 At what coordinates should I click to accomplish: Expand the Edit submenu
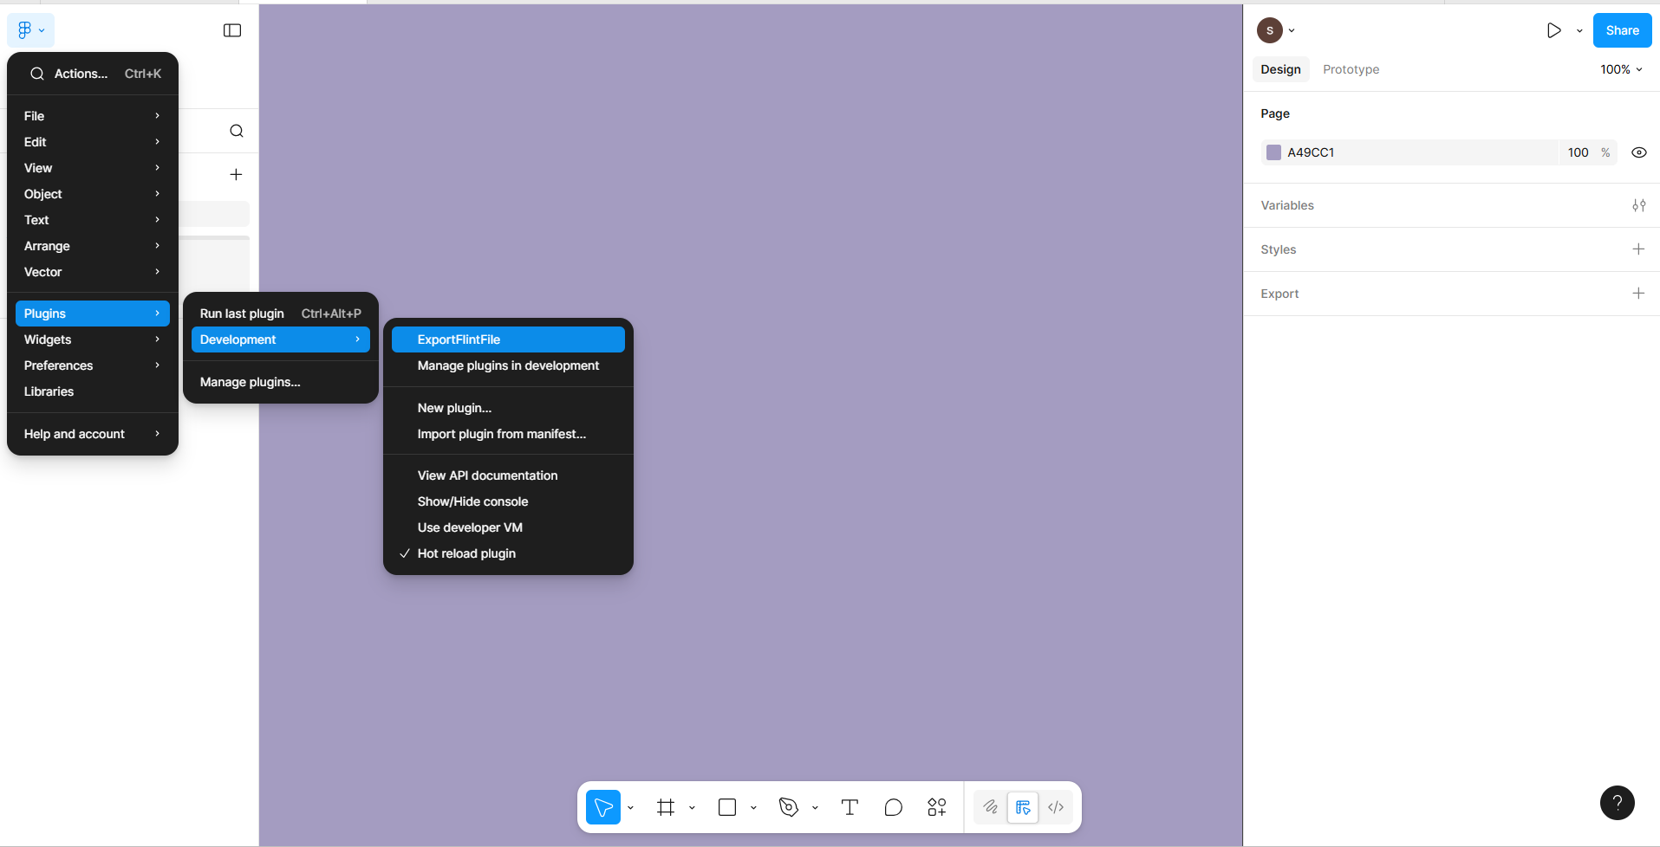tap(93, 142)
